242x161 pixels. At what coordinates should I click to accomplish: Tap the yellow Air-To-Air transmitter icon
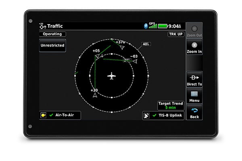point(44,115)
